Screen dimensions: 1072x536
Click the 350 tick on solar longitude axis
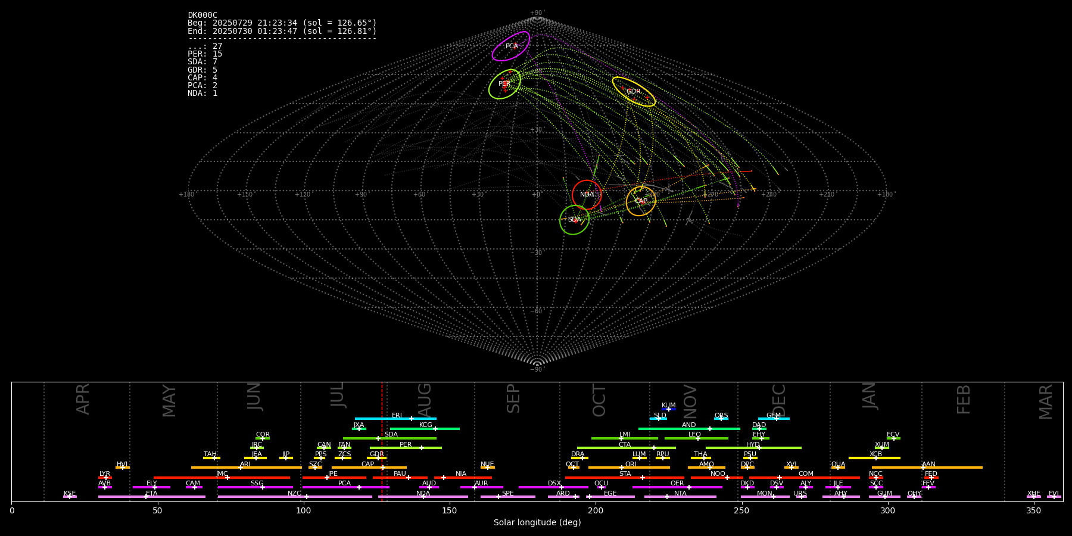click(x=1034, y=510)
